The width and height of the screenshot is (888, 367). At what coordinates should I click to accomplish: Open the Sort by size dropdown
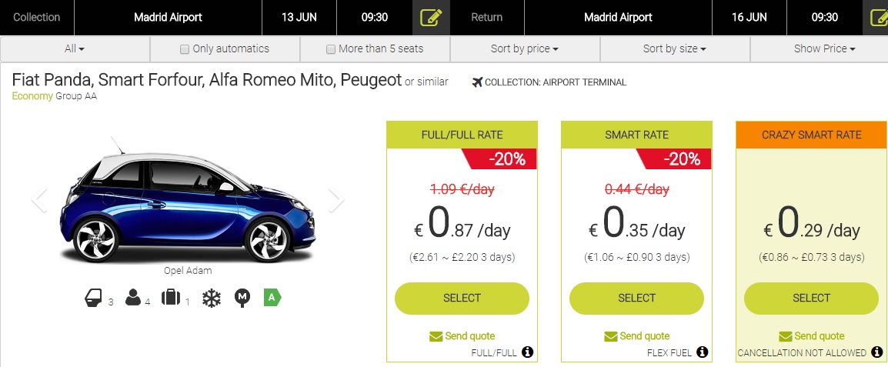point(674,48)
